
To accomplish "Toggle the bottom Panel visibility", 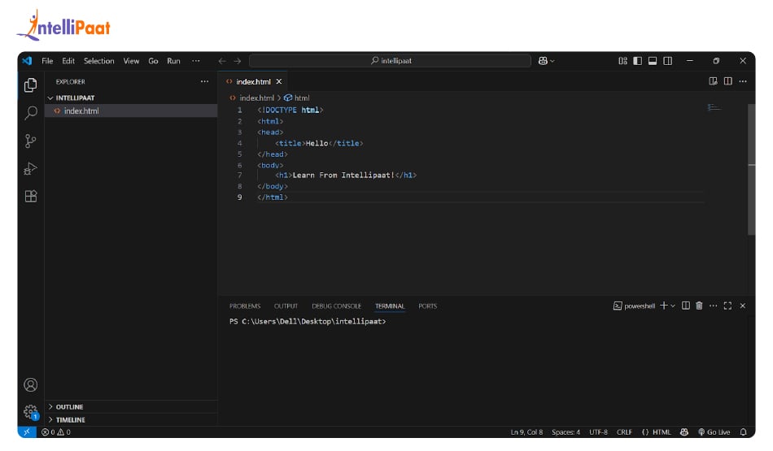I will (653, 61).
